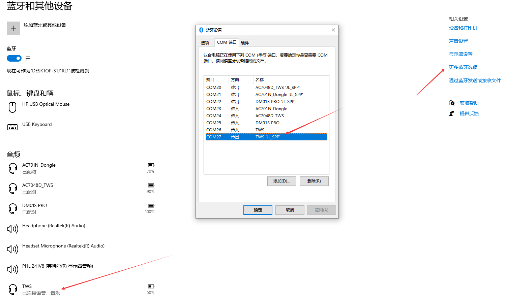Click the battery icon for TWS device
This screenshot has width=505, height=301.
[151, 287]
